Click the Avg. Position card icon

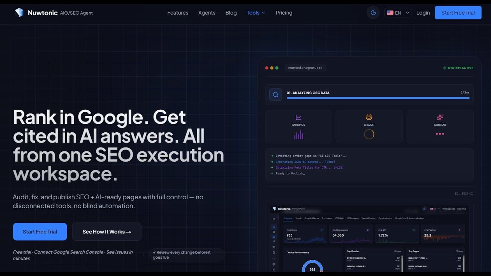(460, 230)
